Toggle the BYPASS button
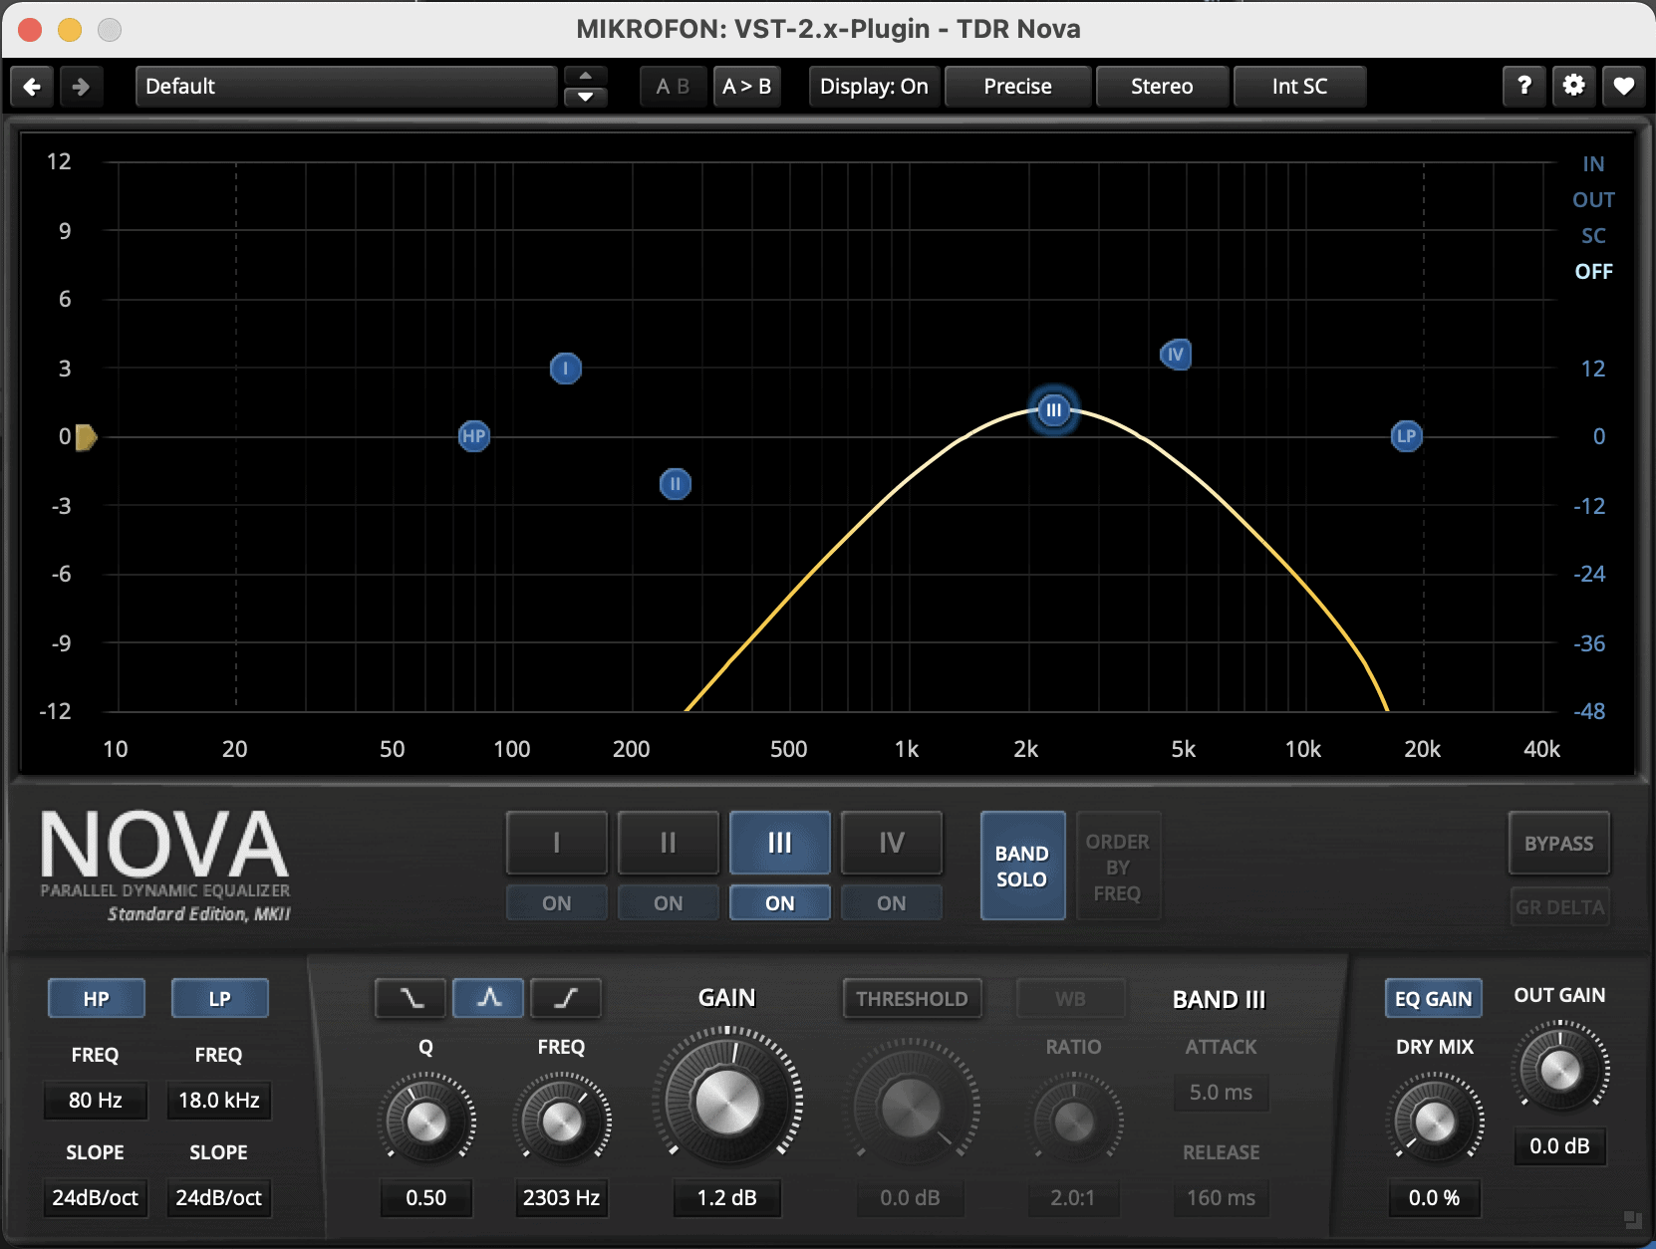 pos(1559,844)
